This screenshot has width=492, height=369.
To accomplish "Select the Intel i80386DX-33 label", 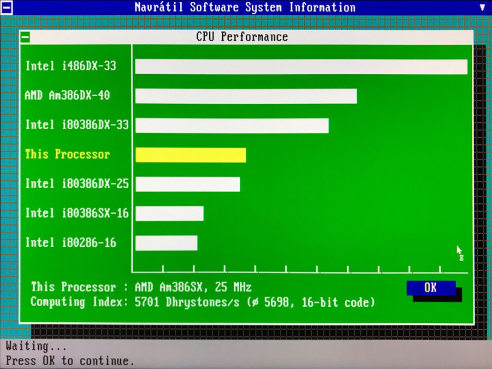I will click(77, 125).
